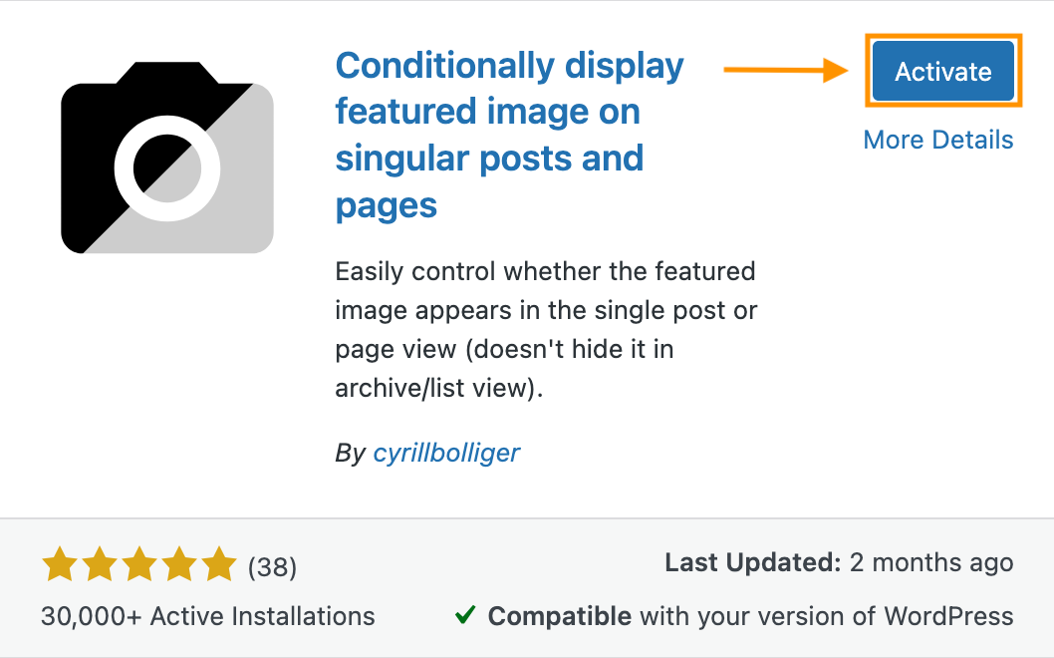1054x658 pixels.
Task: Click the word "By" before the author name
Action: (350, 453)
